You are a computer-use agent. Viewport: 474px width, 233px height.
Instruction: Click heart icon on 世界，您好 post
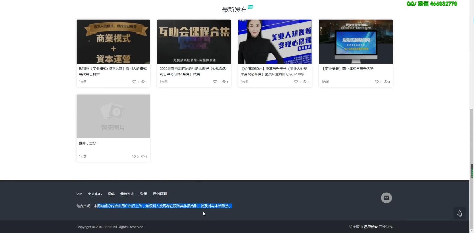pyautogui.click(x=134, y=156)
